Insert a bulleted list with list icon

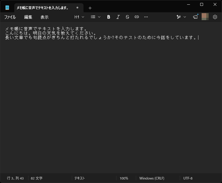93,17
